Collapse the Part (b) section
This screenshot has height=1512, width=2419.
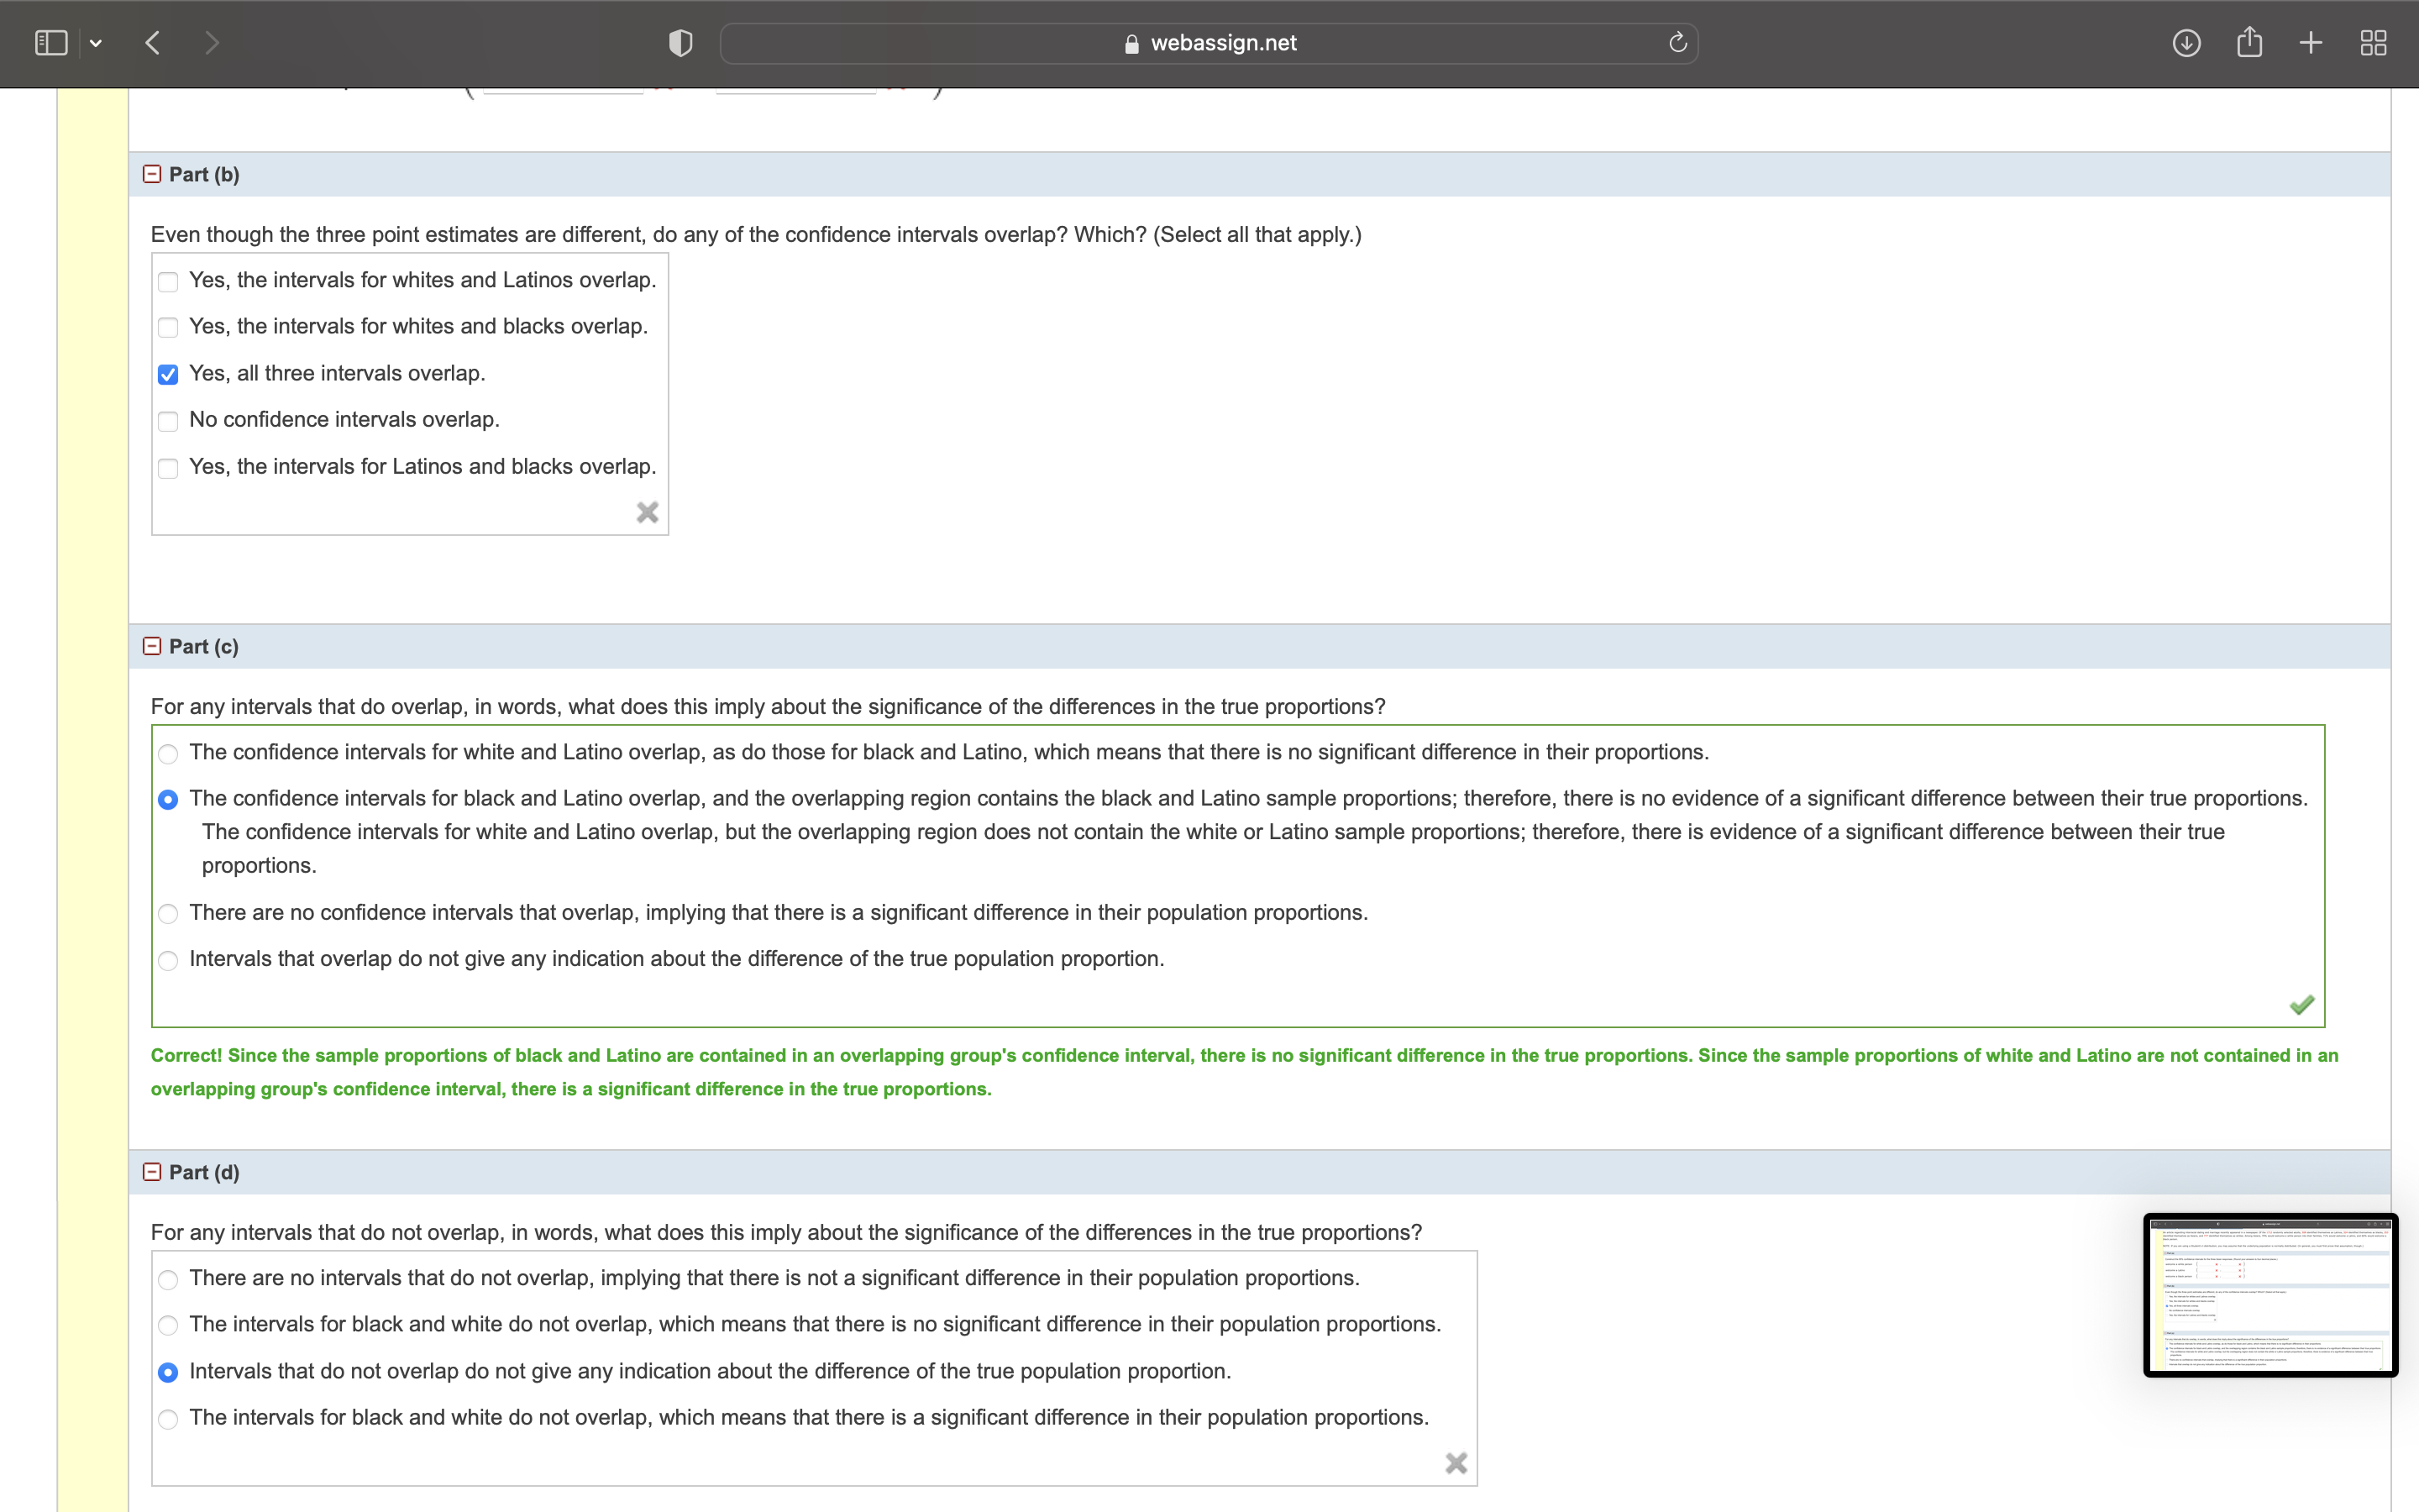click(x=152, y=173)
